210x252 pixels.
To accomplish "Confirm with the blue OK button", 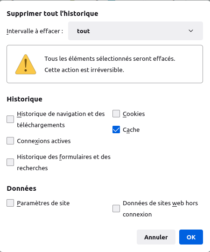I will click(191, 237).
